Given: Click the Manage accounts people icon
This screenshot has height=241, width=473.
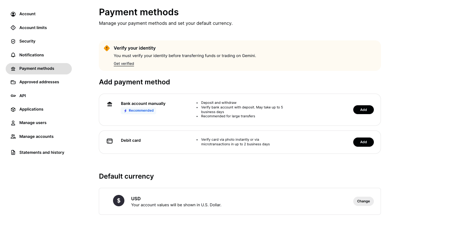Looking at the screenshot, I should 13,136.
